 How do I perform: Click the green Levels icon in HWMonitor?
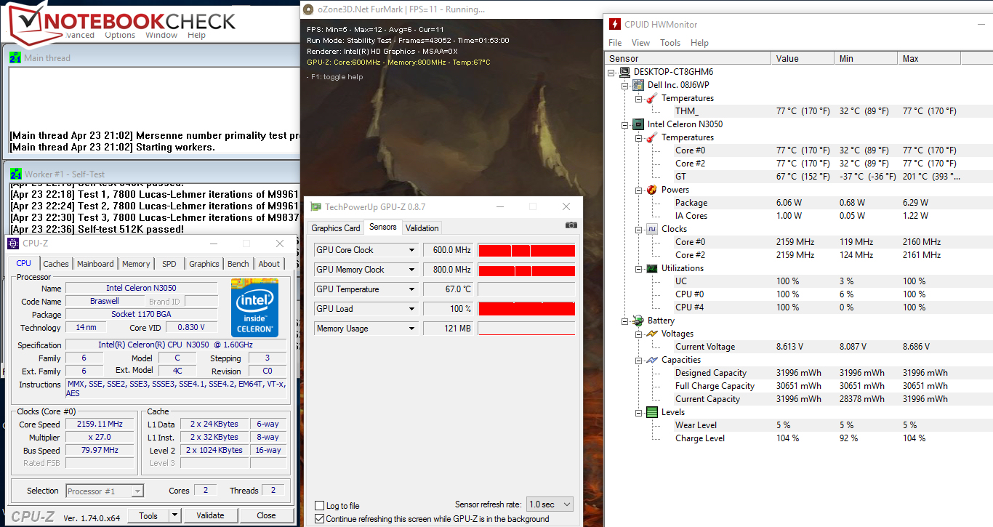click(x=652, y=412)
